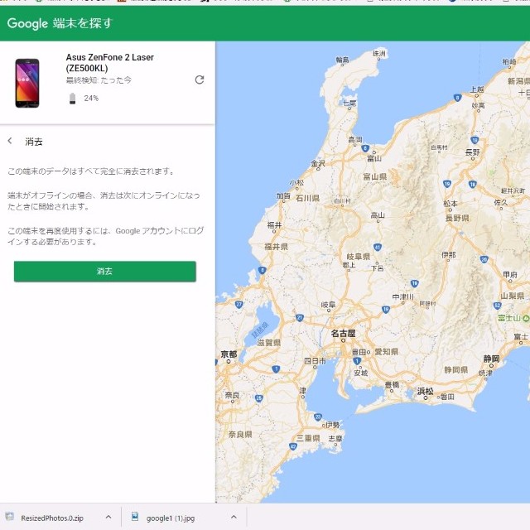This screenshot has height=530, width=530.
Task: Click 奈良県 prefecture label on map
Action: (x=240, y=434)
